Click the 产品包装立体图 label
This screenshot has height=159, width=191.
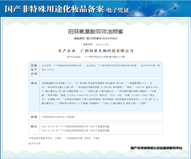click(74, 138)
